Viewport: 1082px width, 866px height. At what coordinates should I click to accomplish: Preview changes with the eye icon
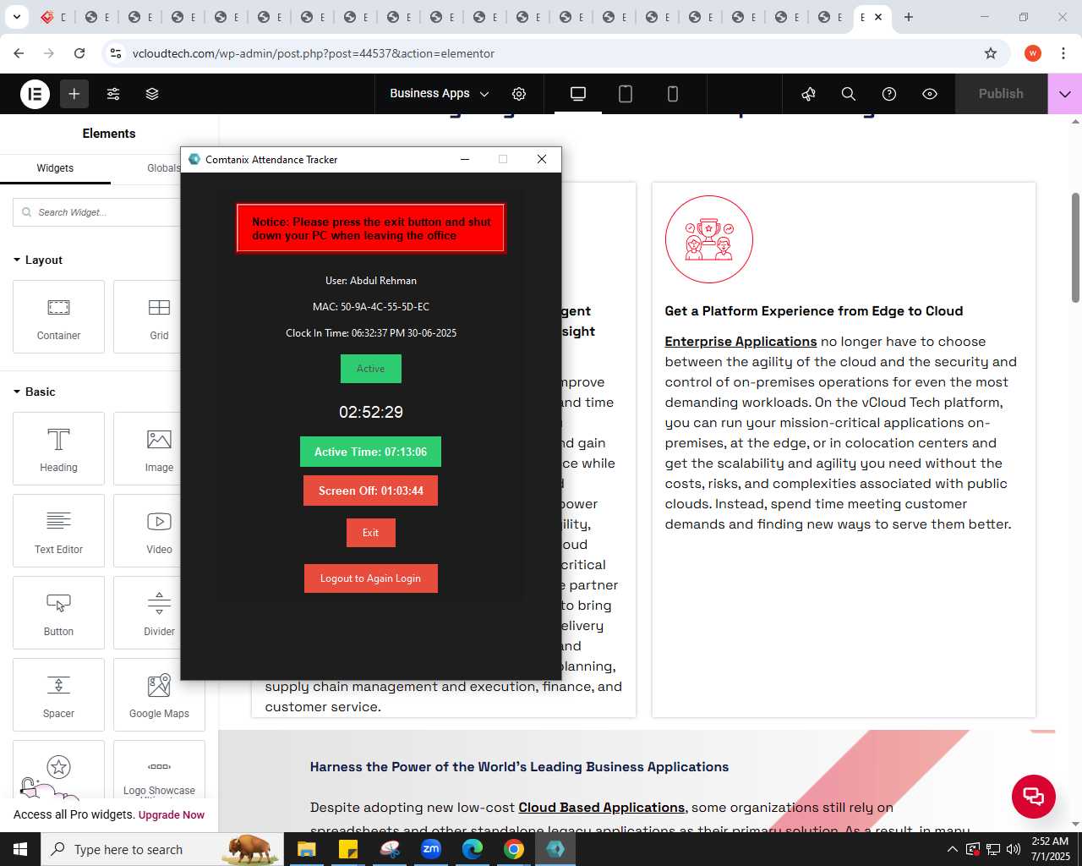coord(930,94)
